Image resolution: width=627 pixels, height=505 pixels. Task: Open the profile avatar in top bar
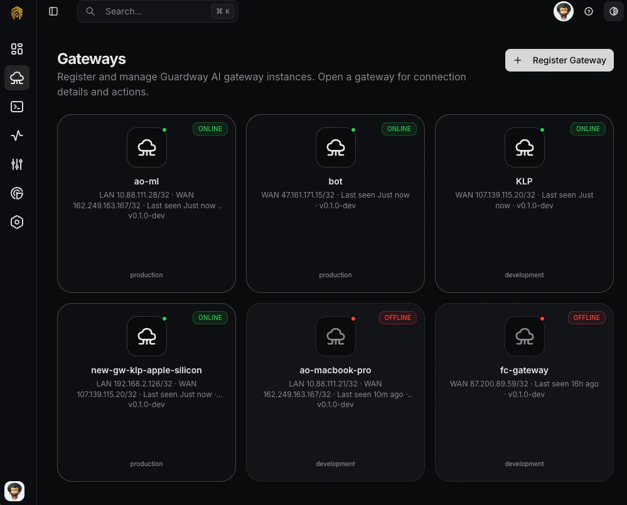[x=564, y=11]
